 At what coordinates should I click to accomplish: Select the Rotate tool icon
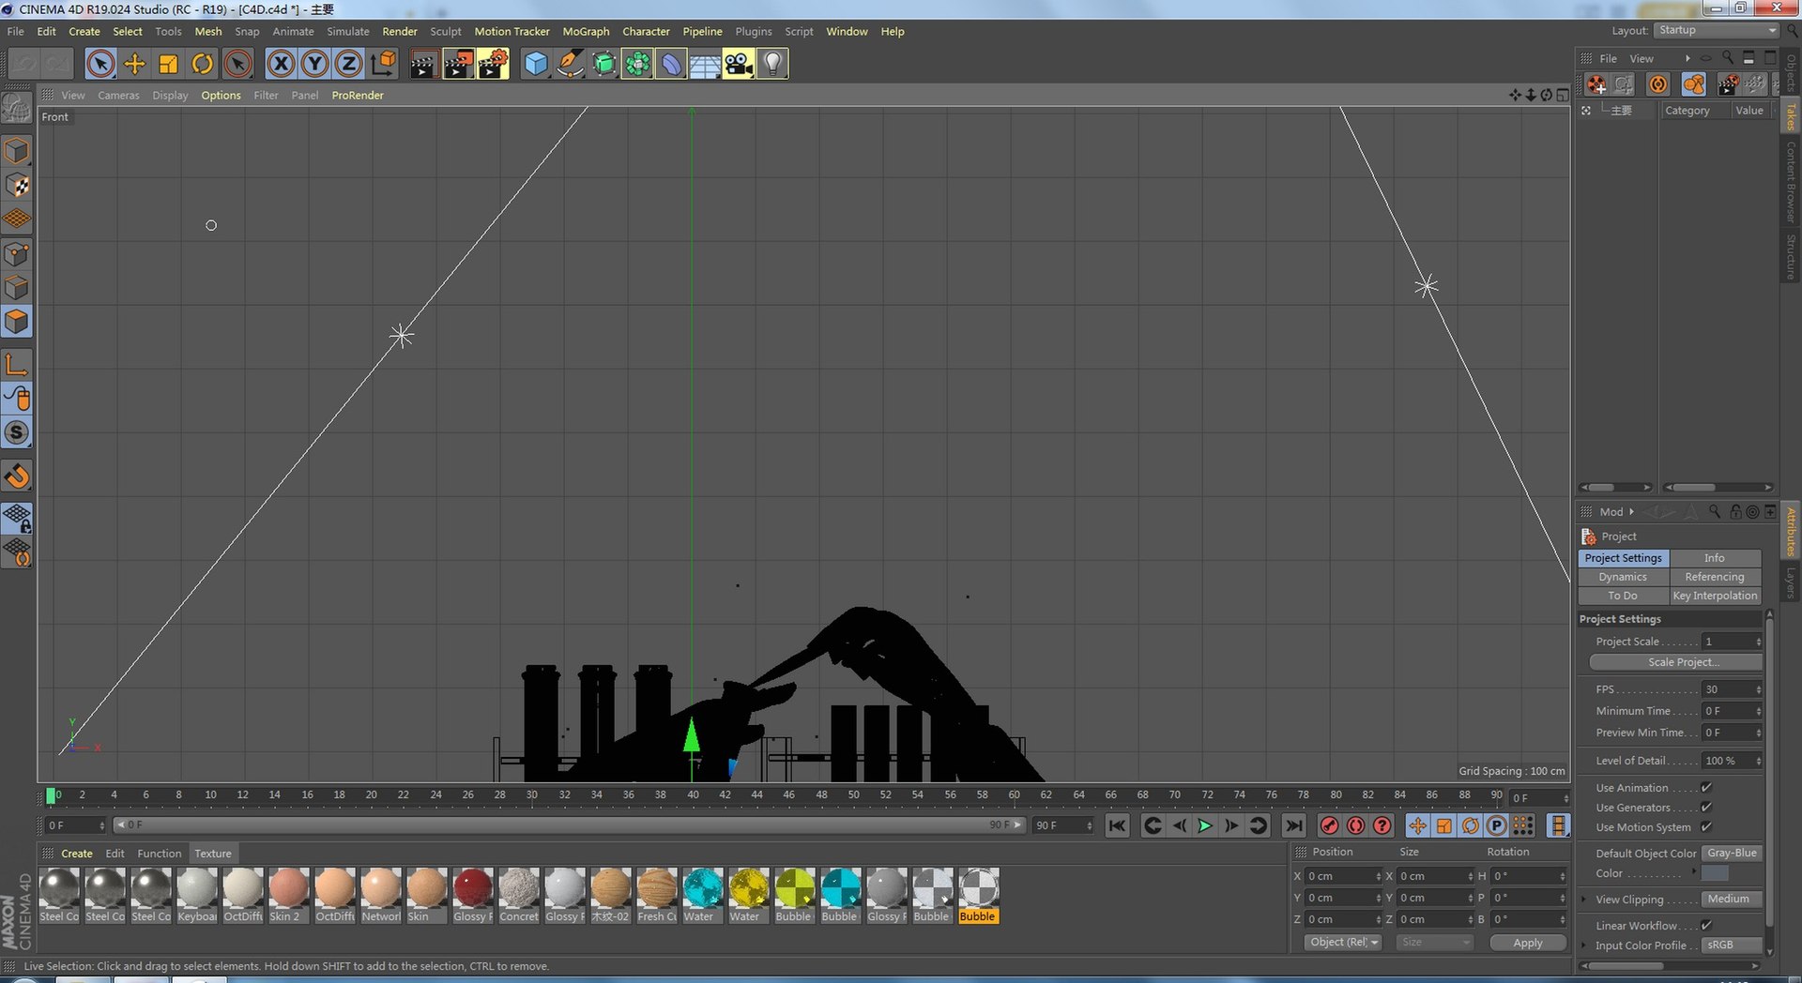(202, 64)
